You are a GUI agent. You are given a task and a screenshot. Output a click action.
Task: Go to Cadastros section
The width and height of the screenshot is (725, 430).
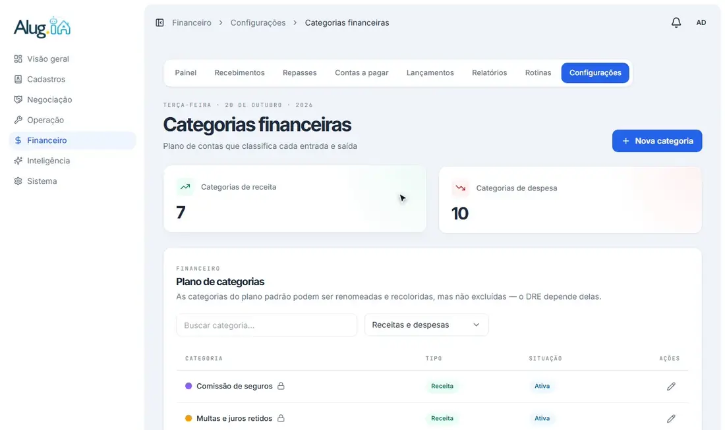[x=72, y=79]
